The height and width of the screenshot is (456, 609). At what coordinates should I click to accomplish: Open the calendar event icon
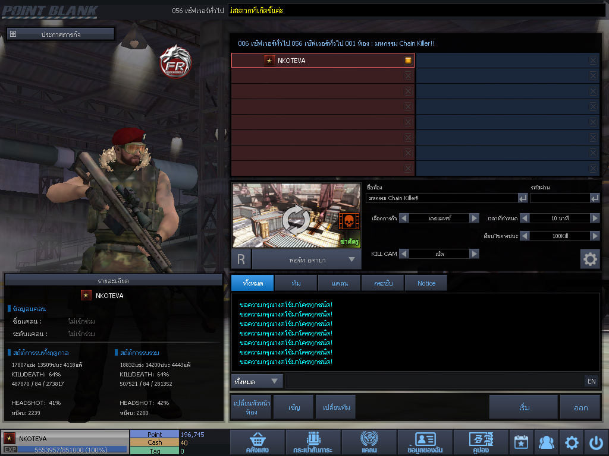[x=521, y=442]
